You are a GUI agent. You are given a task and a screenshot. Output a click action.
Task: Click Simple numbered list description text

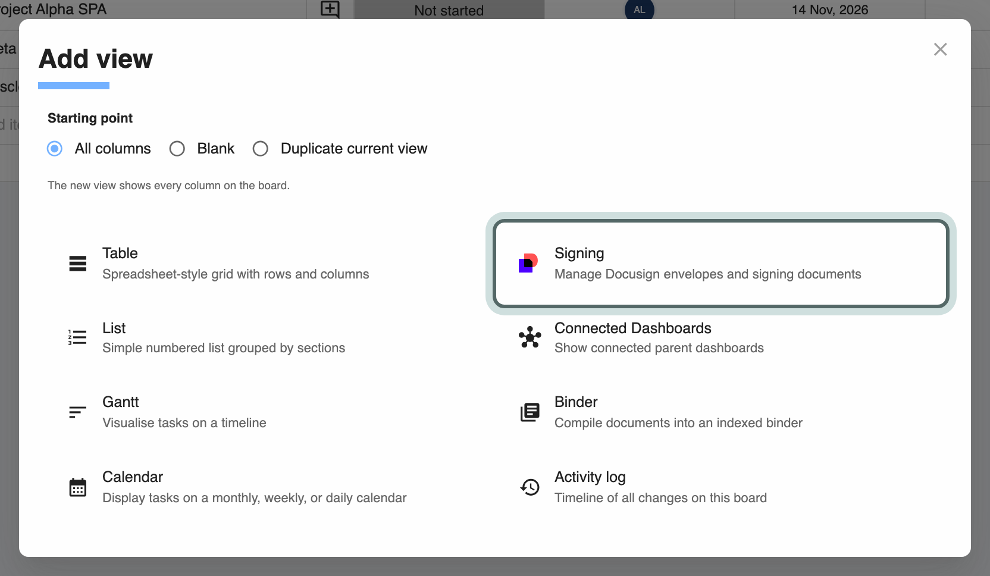pos(224,348)
